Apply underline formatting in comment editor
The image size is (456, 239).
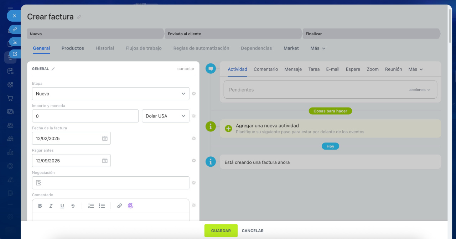pyautogui.click(x=62, y=206)
